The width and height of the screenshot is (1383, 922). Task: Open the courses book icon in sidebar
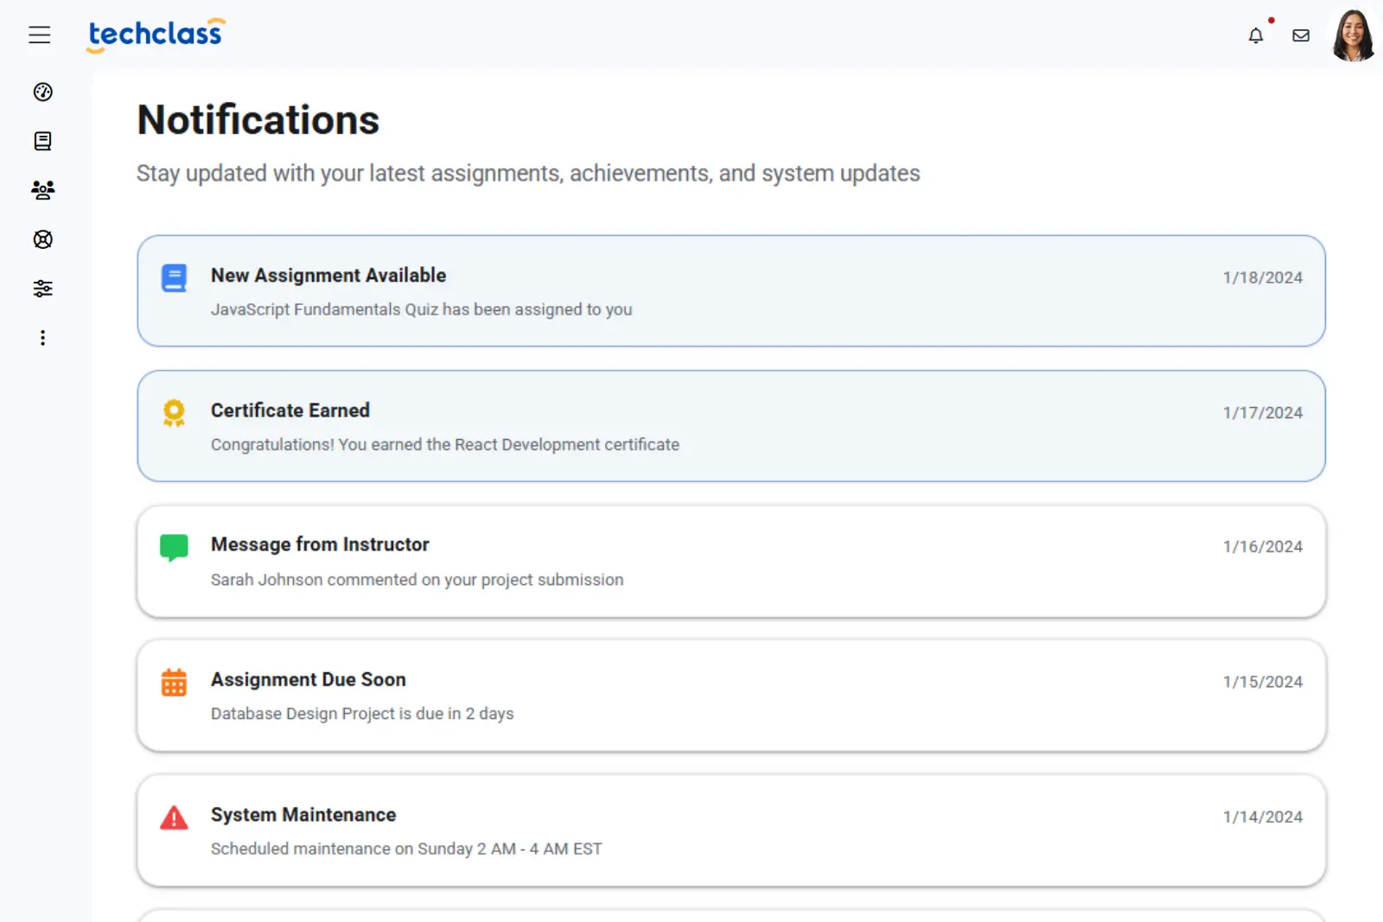pyautogui.click(x=42, y=141)
